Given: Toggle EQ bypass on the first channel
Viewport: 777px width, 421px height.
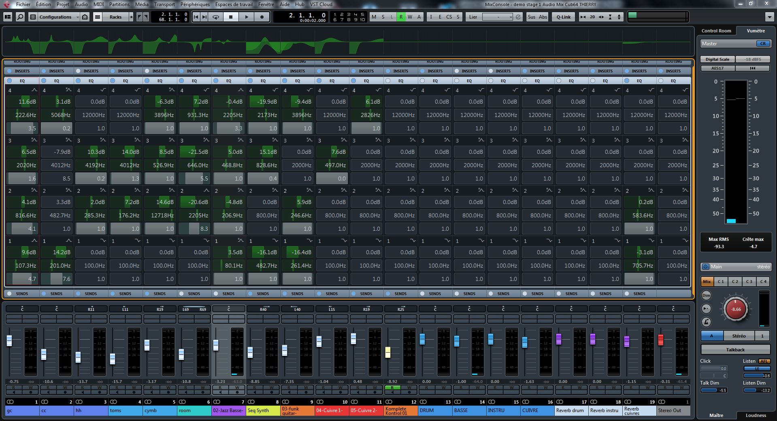Looking at the screenshot, I should point(9,81).
